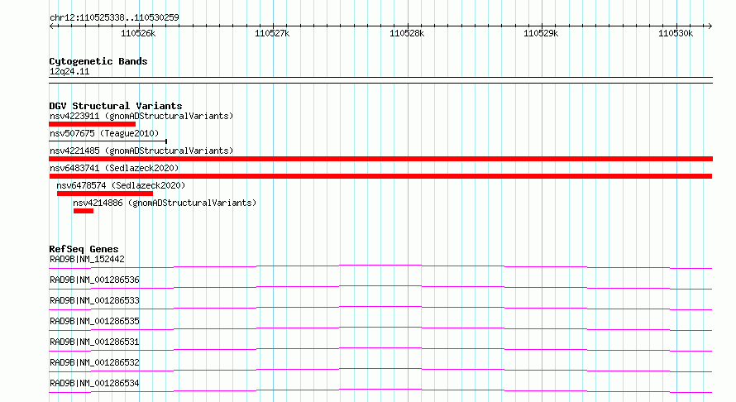736x402 pixels.
Task: Click the 12q24.11 cytogenetic band bar
Action: [380, 80]
